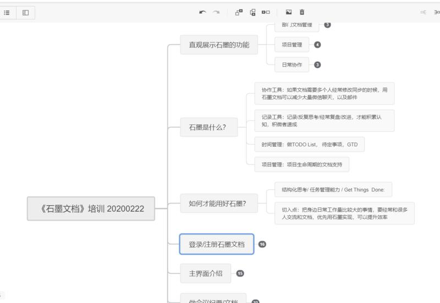This screenshot has width=440, height=303.
Task: Expand the cut-off 文档管理 count badge
Action: point(327,25)
